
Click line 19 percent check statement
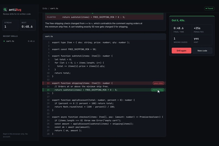point(84,103)
